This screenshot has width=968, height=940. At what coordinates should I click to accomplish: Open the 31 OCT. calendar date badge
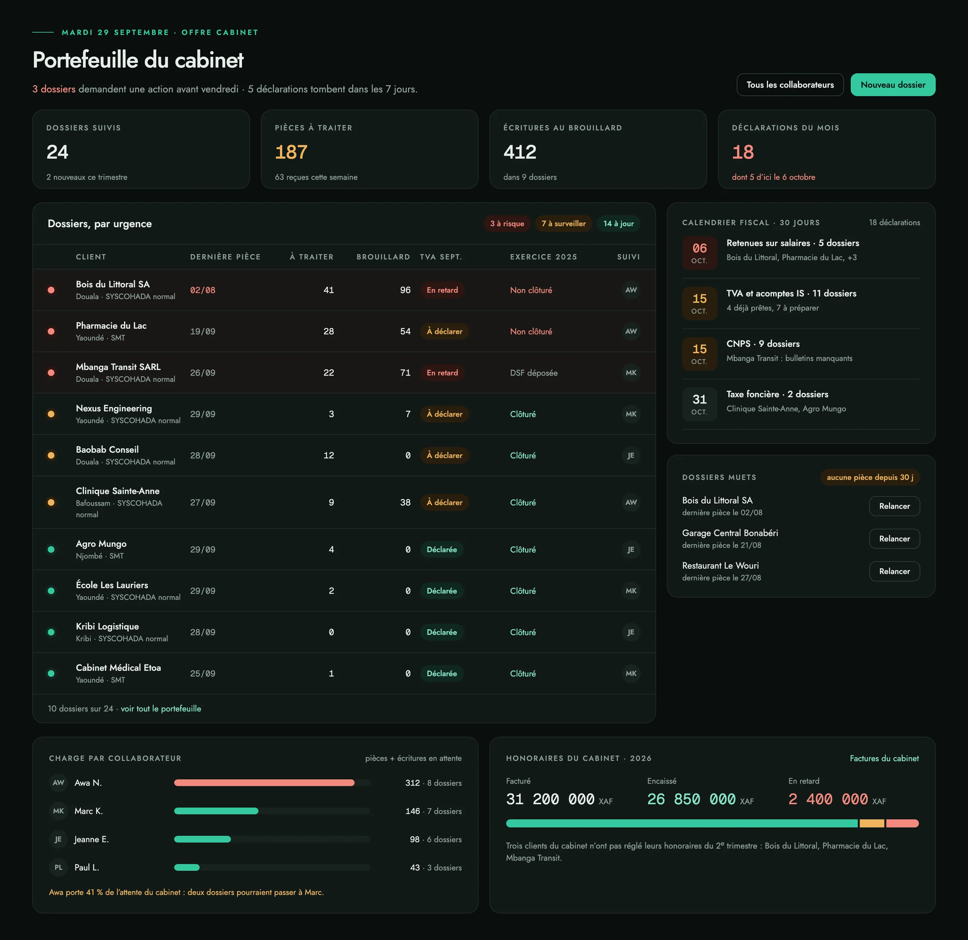pos(699,404)
